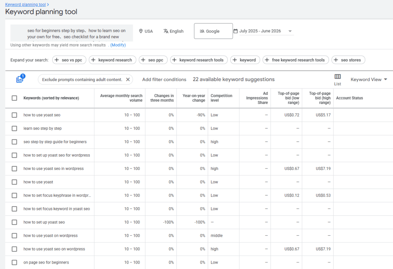Image resolution: width=393 pixels, height=269 pixels.
Task: Click the plus icon on 'keyword research tools' chip
Action: (175, 60)
